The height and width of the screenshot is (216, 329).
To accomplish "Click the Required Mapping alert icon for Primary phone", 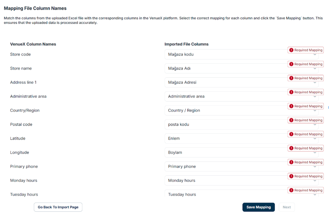I will (x=291, y=162).
